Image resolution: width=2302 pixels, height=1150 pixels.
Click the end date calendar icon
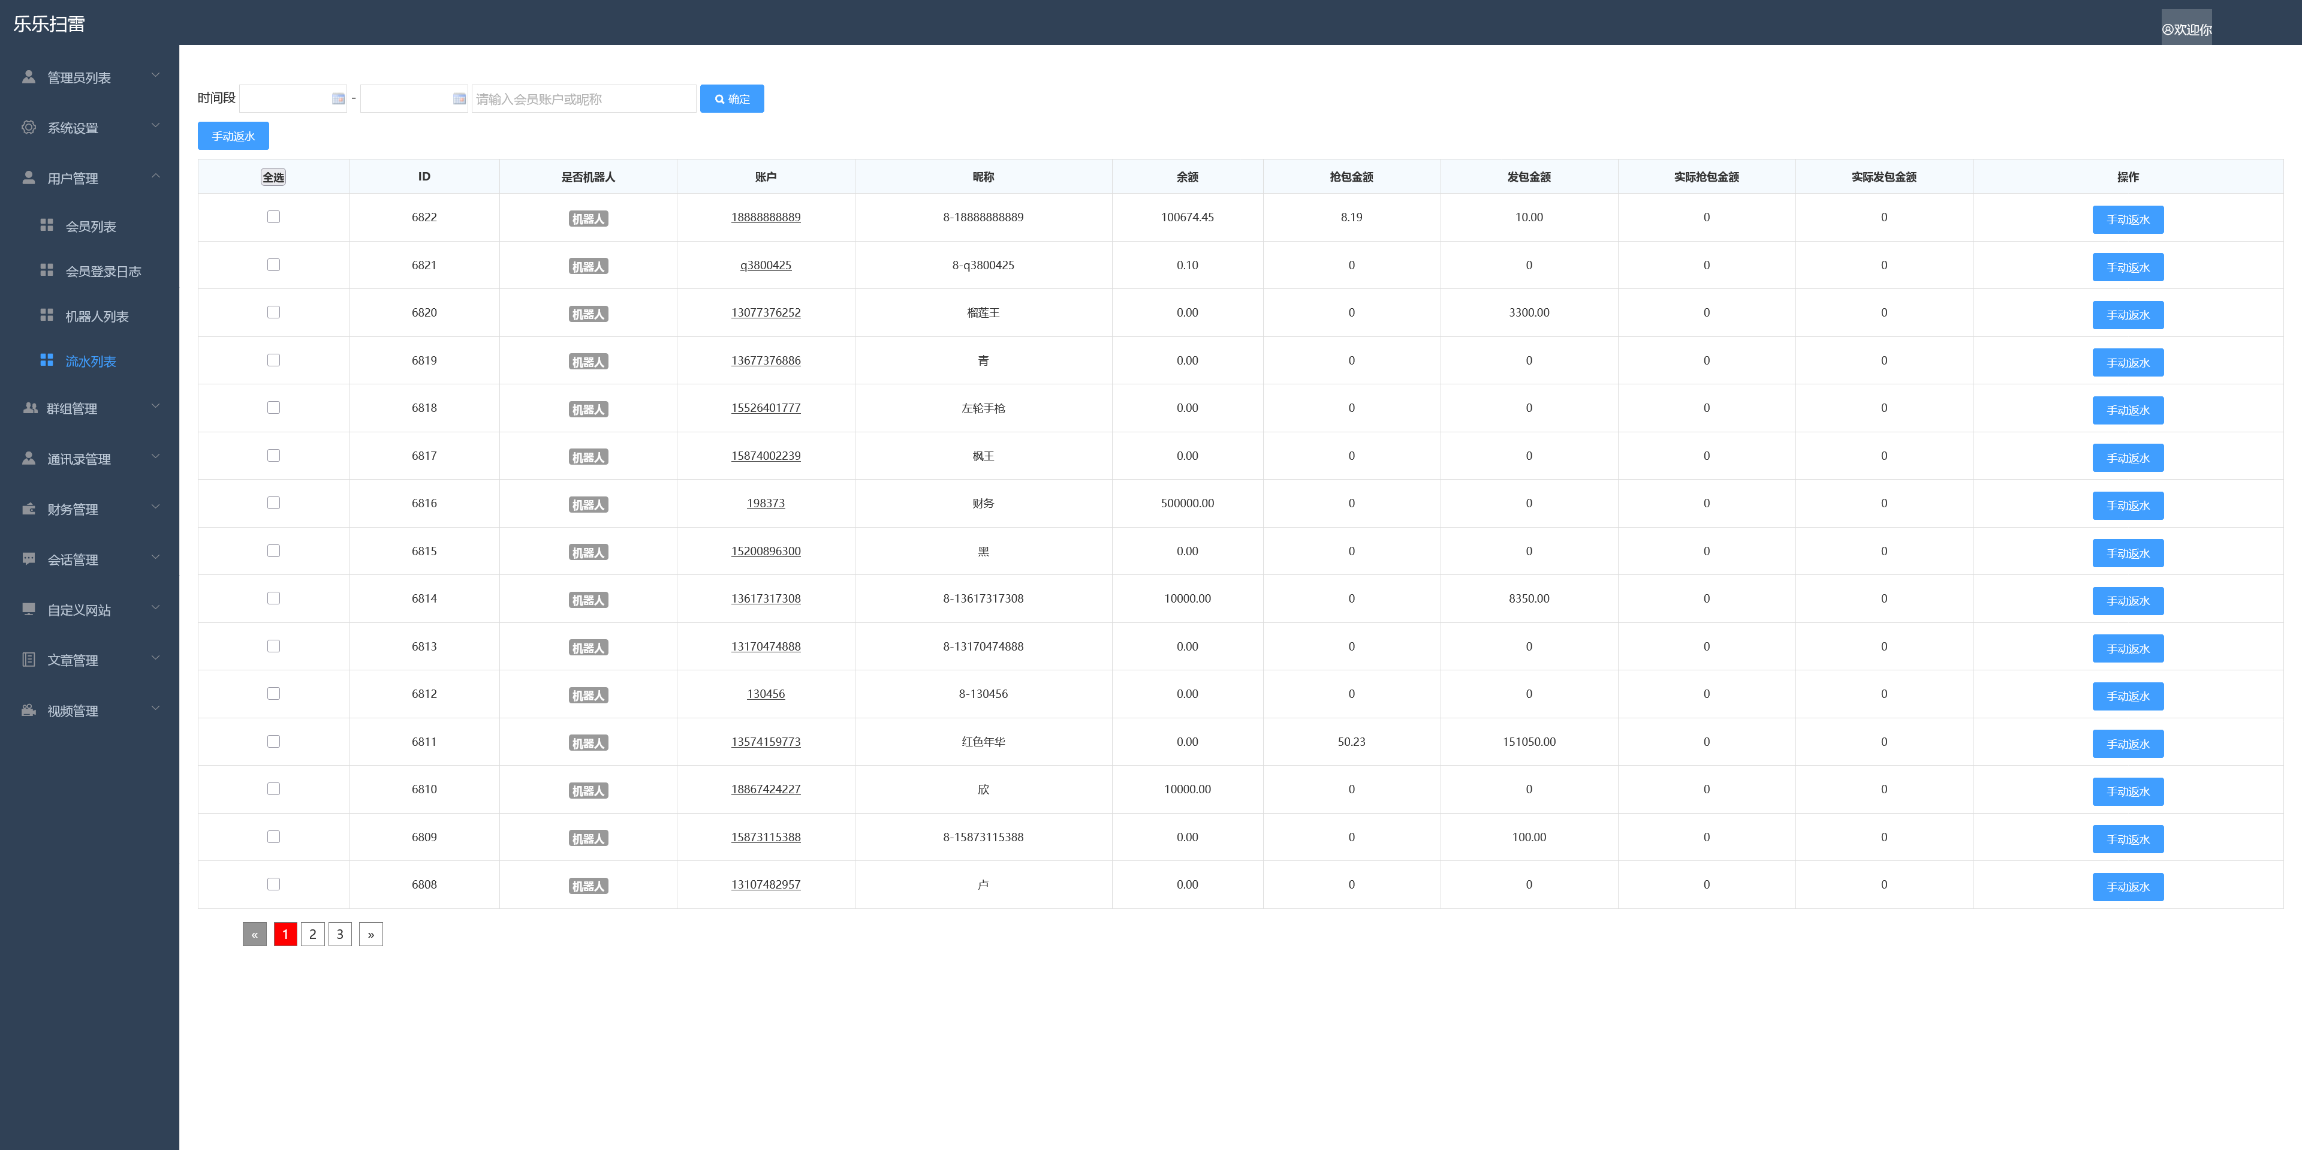pos(459,98)
